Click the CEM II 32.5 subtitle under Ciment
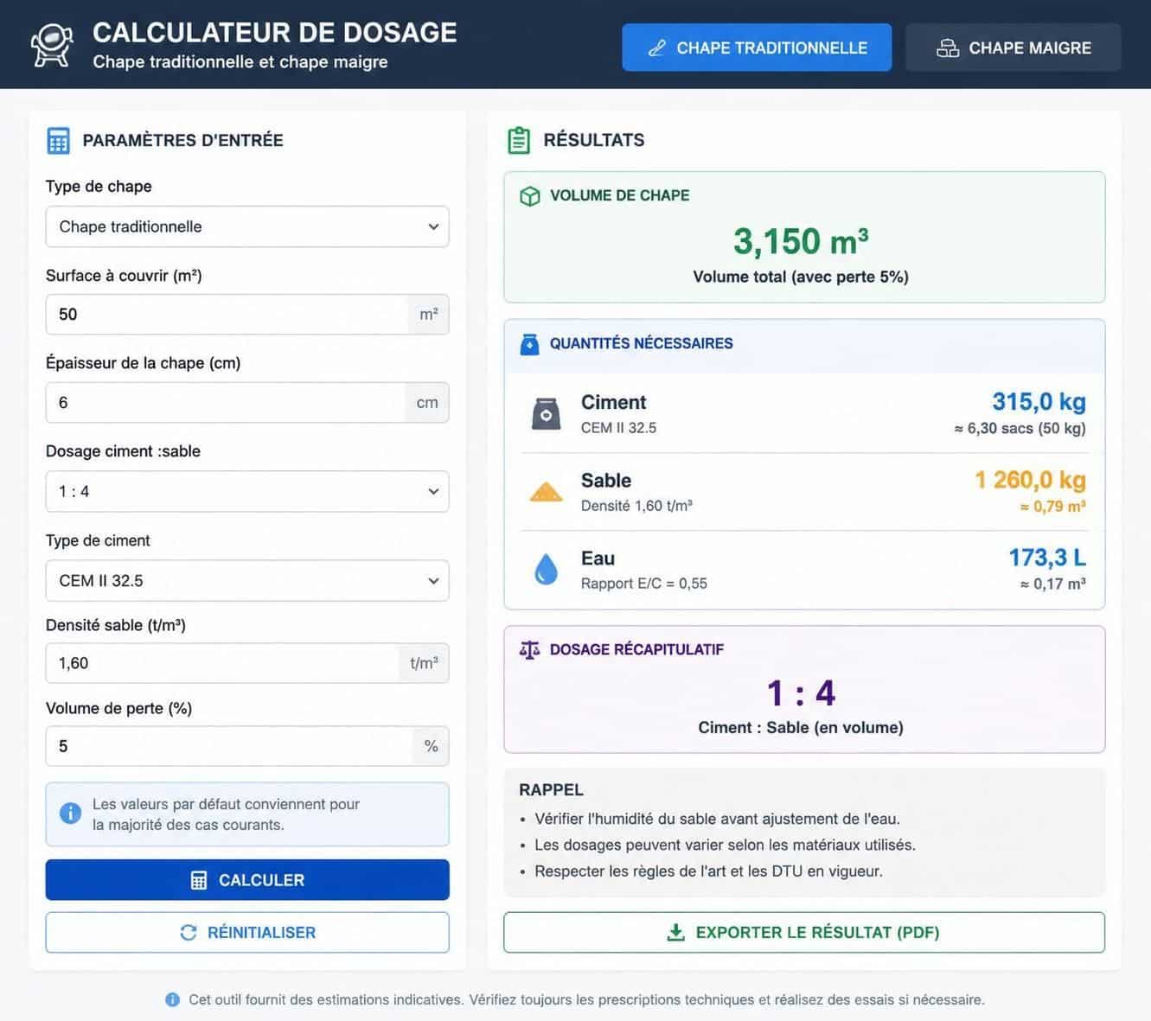Viewport: 1151px width, 1021px height. [618, 428]
